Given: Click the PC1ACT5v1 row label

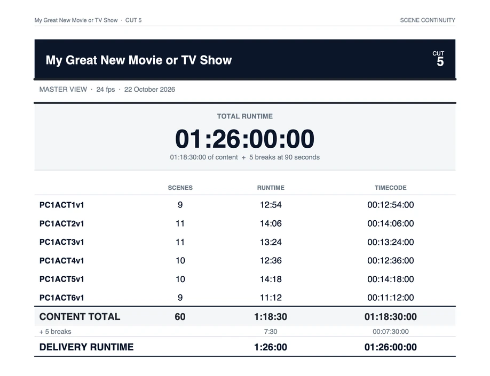Looking at the screenshot, I should 61,279.
